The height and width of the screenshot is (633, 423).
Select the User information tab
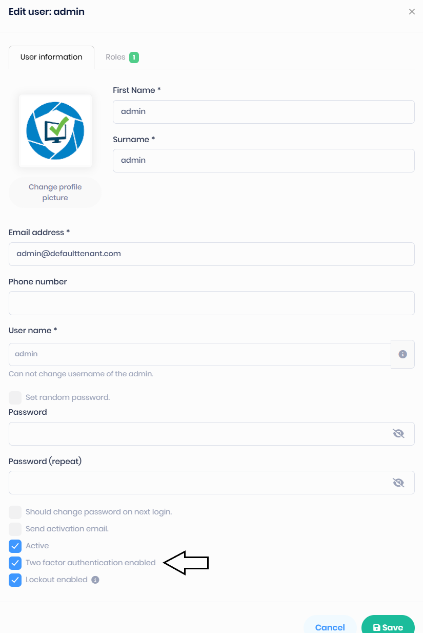click(x=51, y=57)
